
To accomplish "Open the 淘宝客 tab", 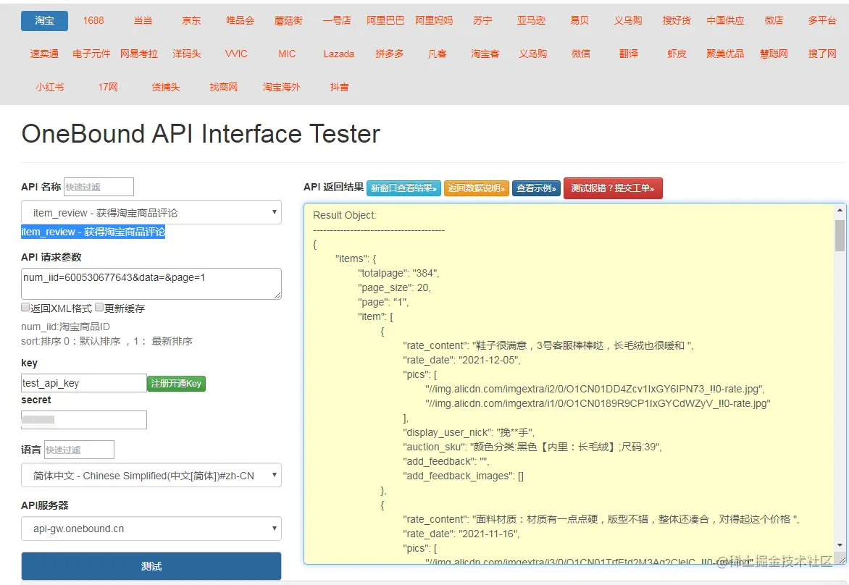I will point(485,54).
